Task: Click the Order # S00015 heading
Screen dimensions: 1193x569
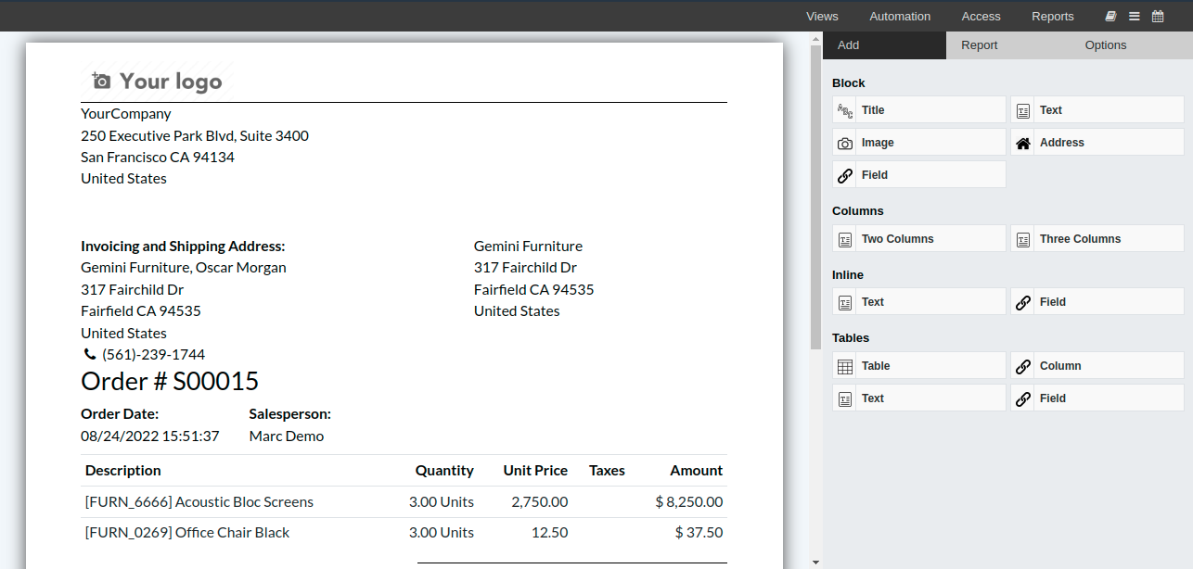Action: coord(170,381)
